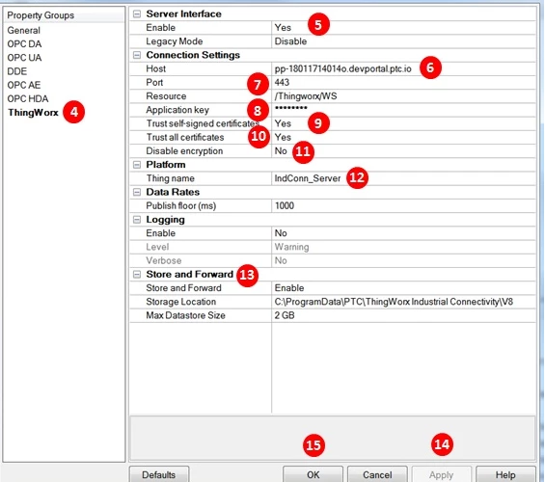Collapse the Connection Settings section
Screen dimensions: 545x482
click(137, 55)
